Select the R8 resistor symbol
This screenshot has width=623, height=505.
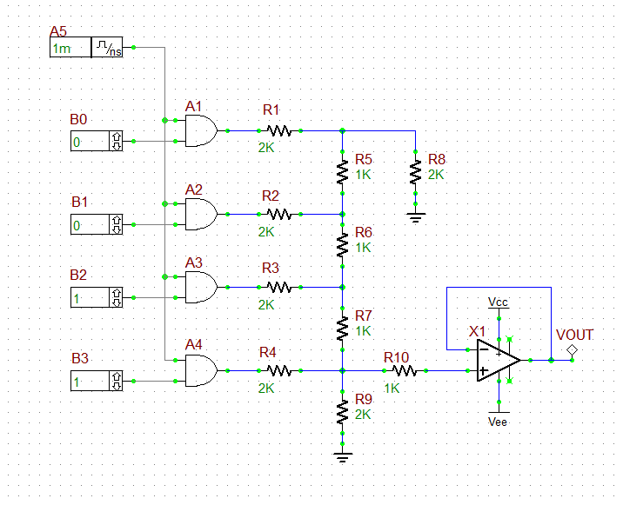coord(416,173)
